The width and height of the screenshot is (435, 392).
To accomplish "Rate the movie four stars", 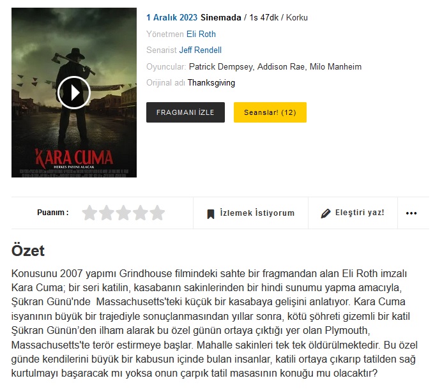I will coord(141,213).
